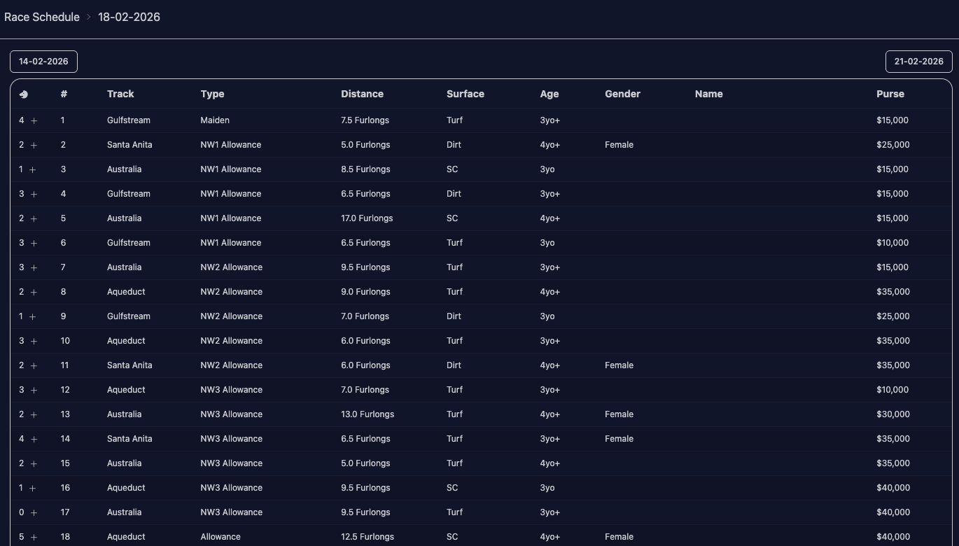Click the Purse column header
Screen dimensions: 959x546
click(x=890, y=94)
